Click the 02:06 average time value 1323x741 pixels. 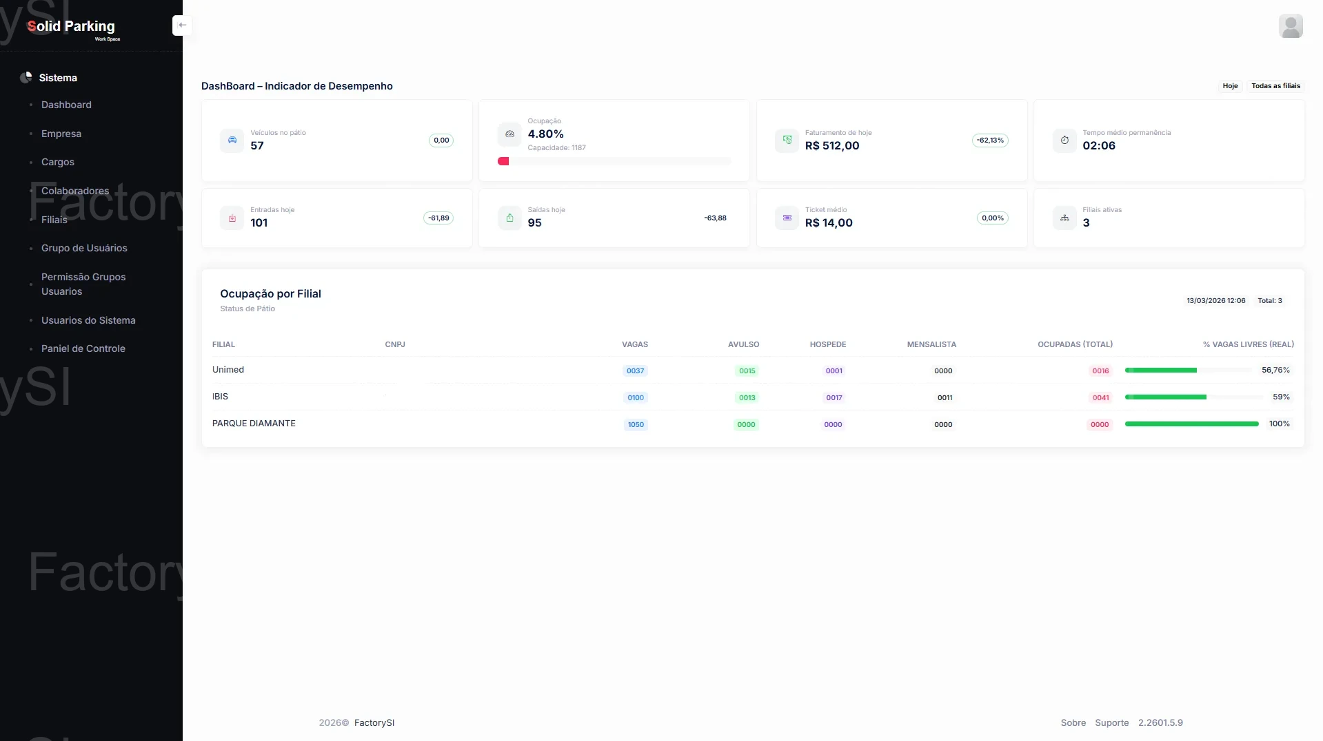click(x=1099, y=146)
